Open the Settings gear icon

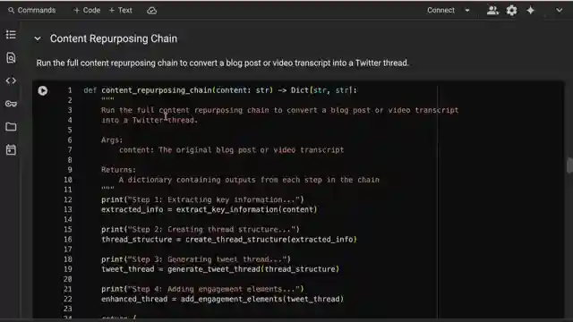(x=511, y=10)
